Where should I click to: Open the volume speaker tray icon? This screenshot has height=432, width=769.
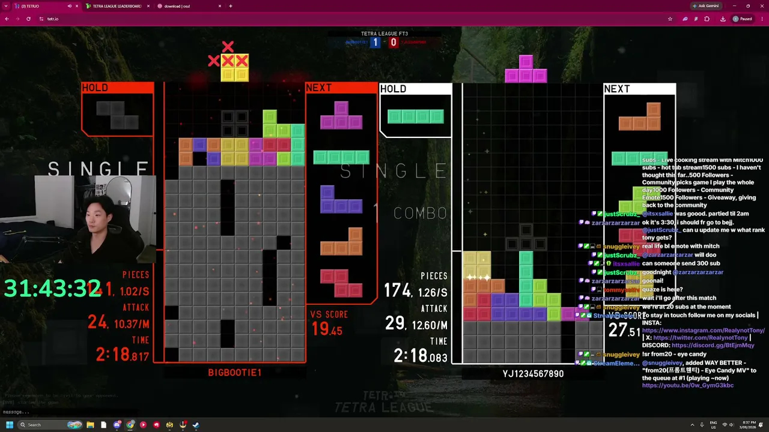(x=732, y=425)
